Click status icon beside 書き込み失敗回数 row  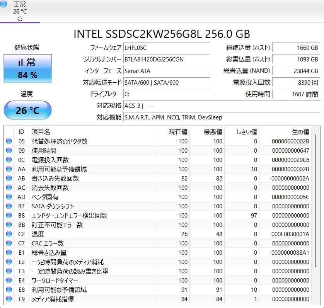coord(9,179)
